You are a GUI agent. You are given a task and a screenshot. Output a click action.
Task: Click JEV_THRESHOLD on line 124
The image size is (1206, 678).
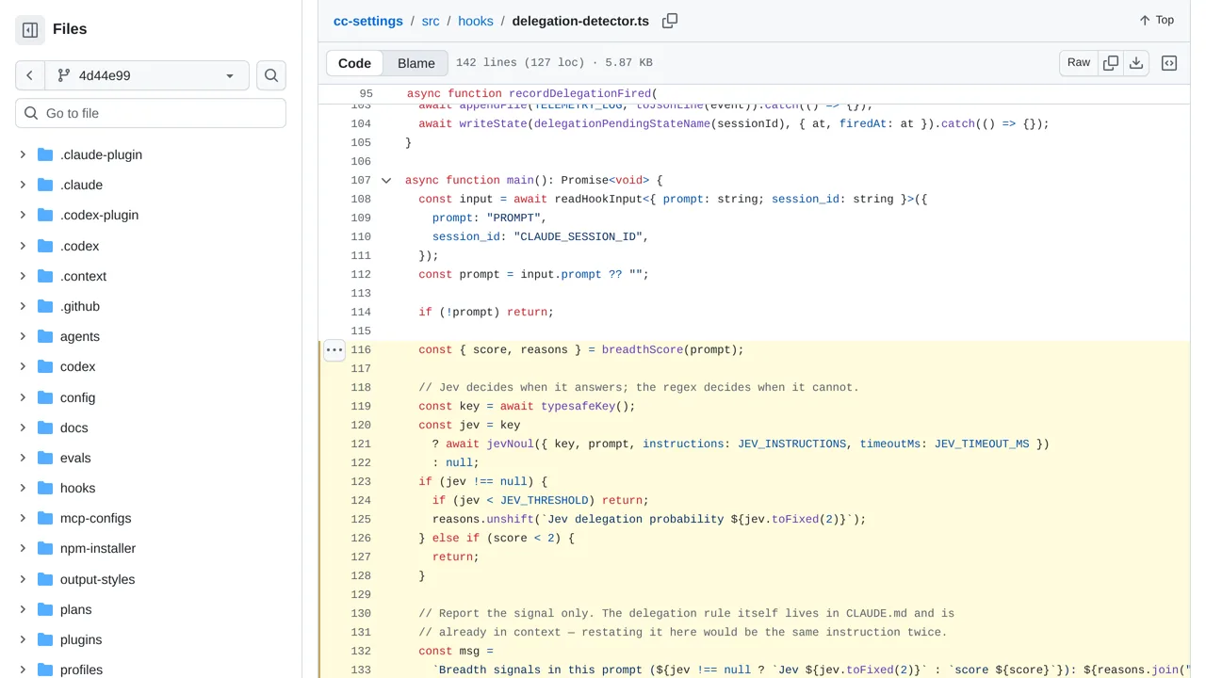545,500
